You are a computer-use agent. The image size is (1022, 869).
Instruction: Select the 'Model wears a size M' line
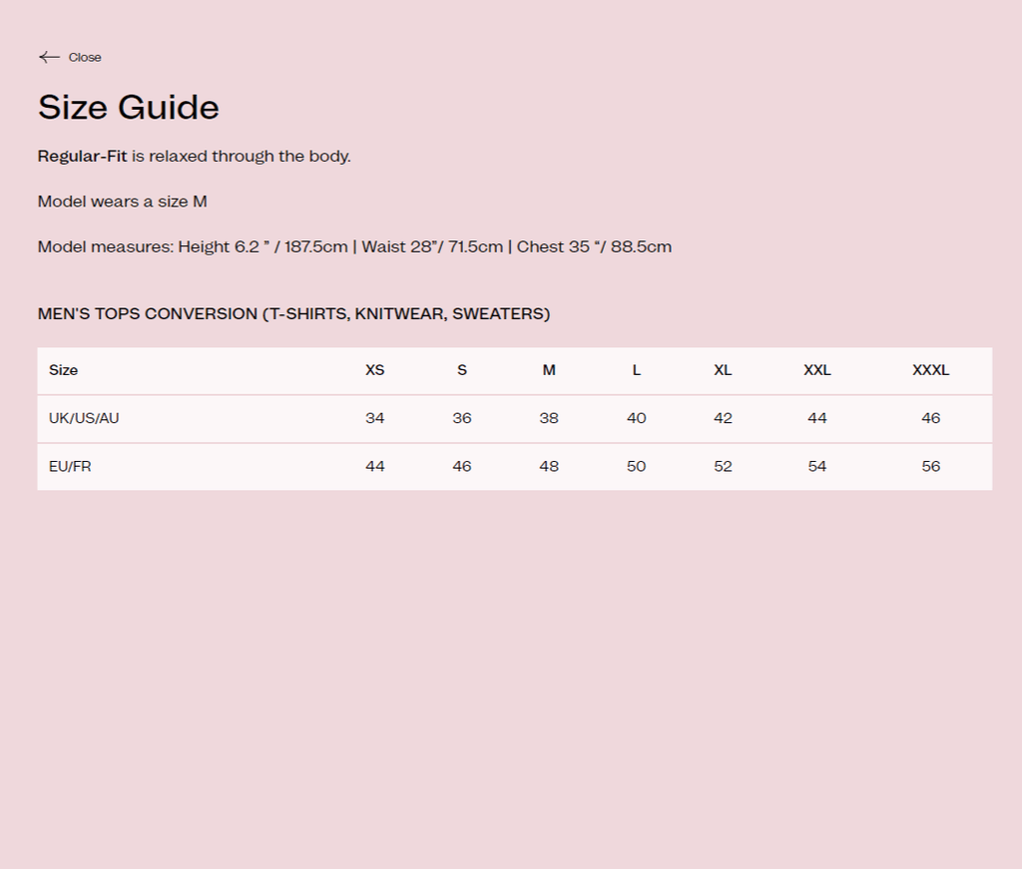coord(123,202)
